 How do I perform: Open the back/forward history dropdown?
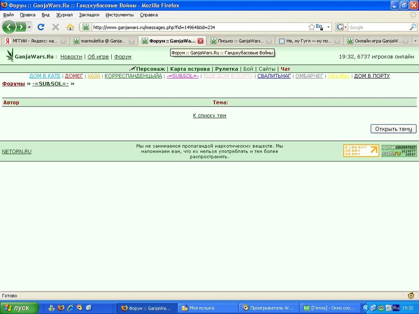click(x=29, y=27)
